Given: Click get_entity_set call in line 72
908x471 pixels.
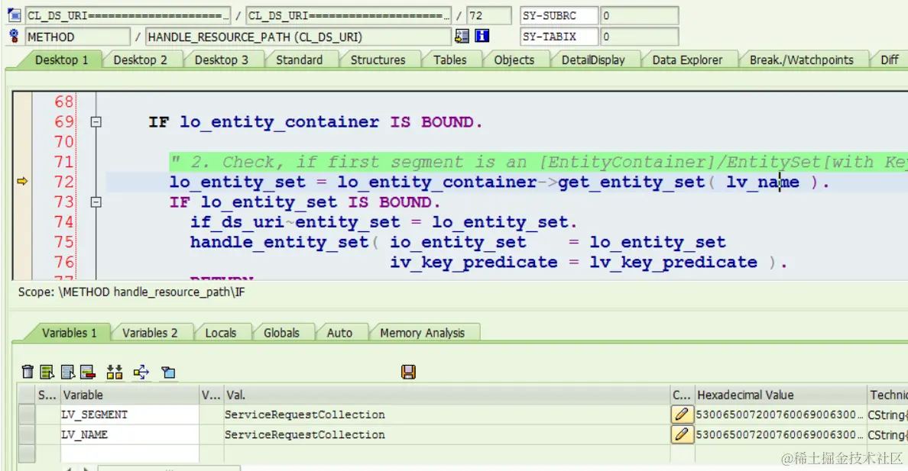Looking at the screenshot, I should click(631, 182).
